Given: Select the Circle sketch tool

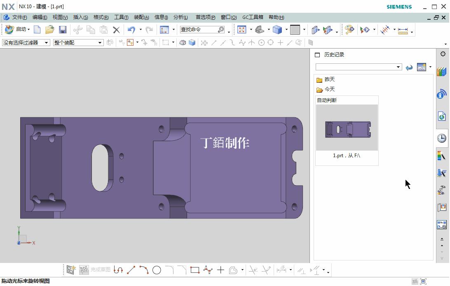Looking at the screenshot, I should [x=157, y=270].
